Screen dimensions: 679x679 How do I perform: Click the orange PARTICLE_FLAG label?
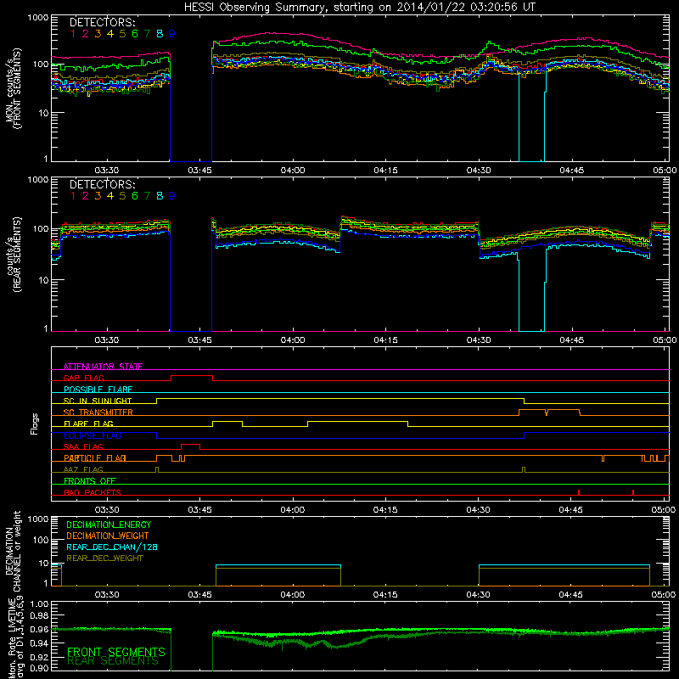tap(95, 458)
